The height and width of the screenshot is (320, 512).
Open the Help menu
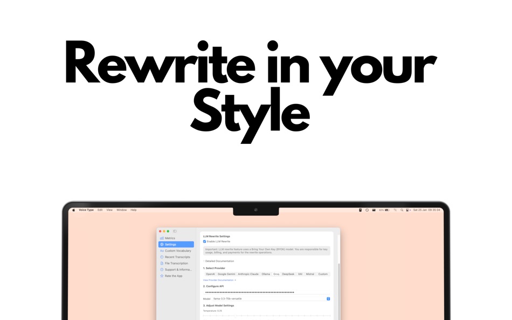tap(134, 210)
